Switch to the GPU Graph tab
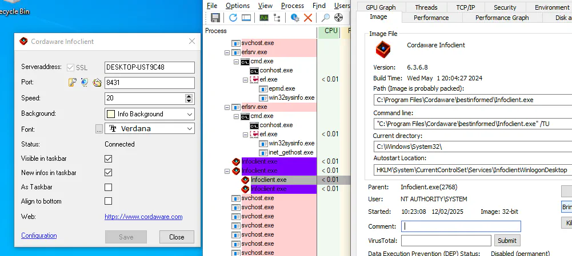The image size is (572, 256). (x=381, y=7)
